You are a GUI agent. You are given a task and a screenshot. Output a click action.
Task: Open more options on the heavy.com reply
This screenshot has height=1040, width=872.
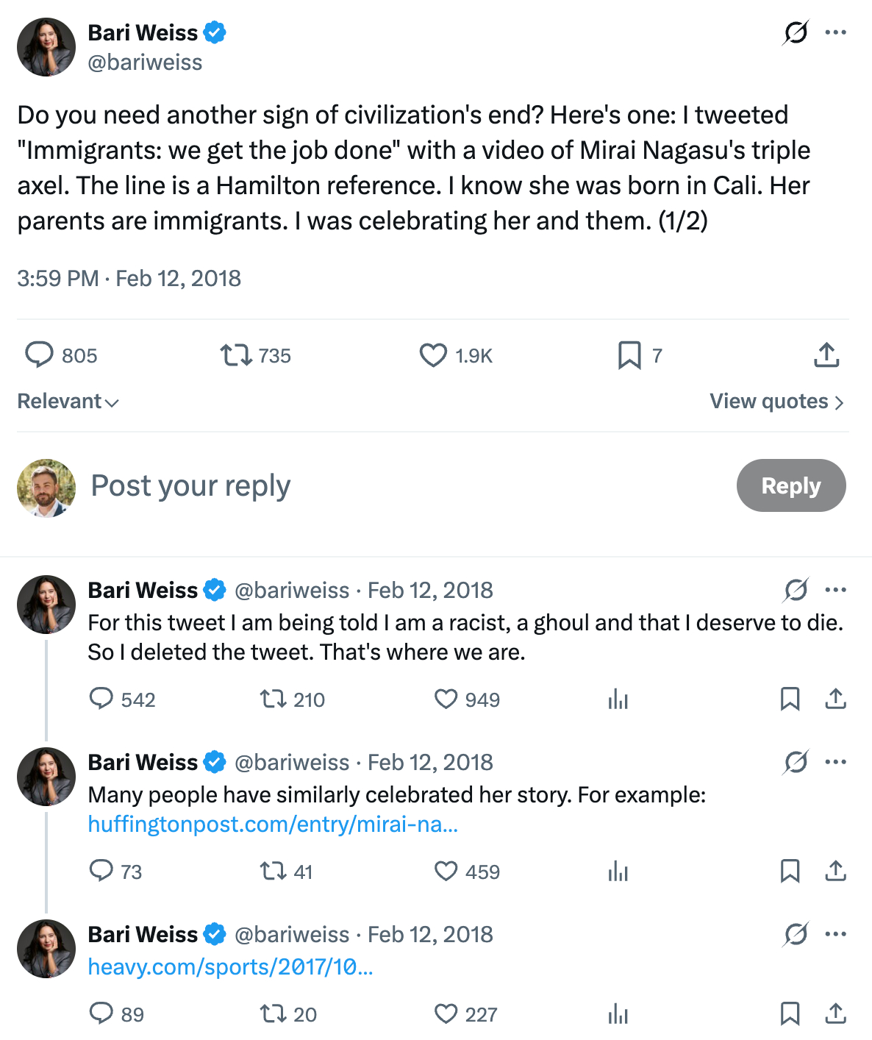(x=835, y=934)
